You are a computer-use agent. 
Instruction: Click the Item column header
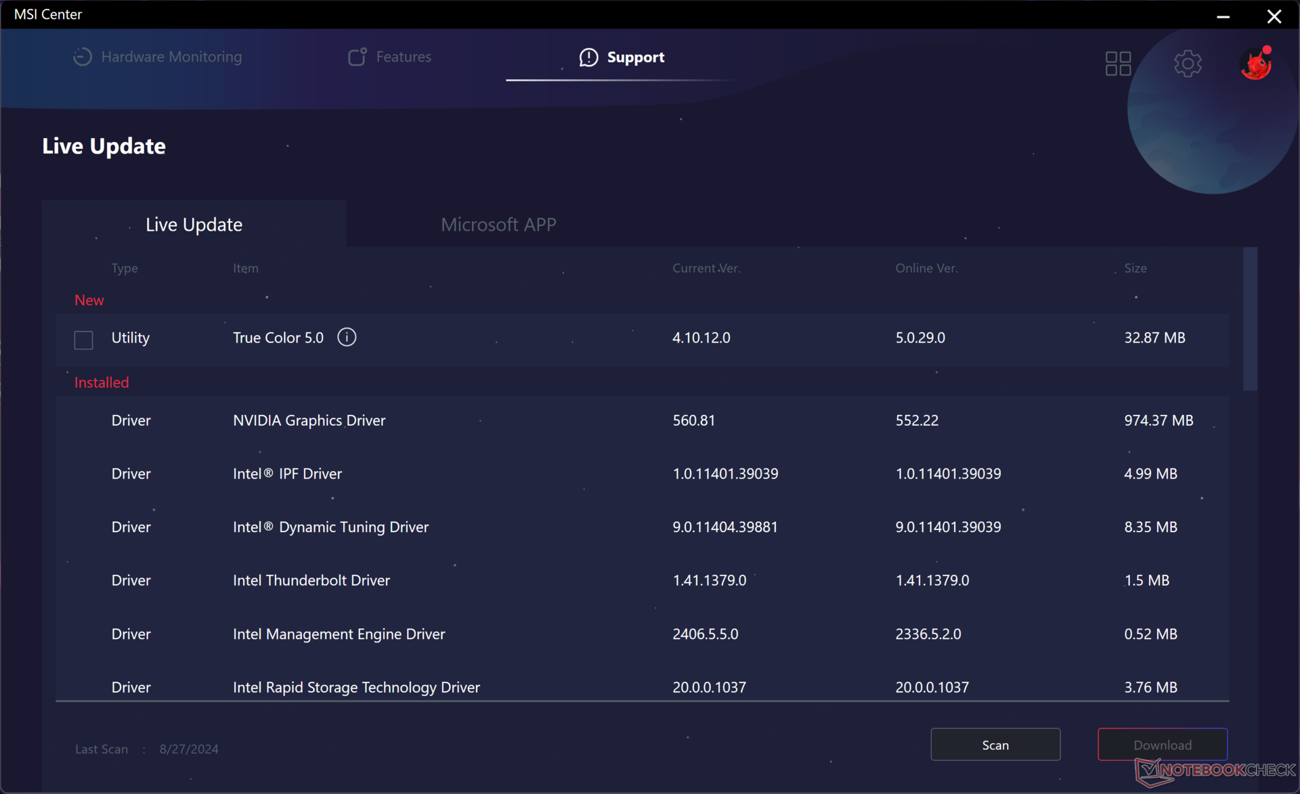(245, 268)
